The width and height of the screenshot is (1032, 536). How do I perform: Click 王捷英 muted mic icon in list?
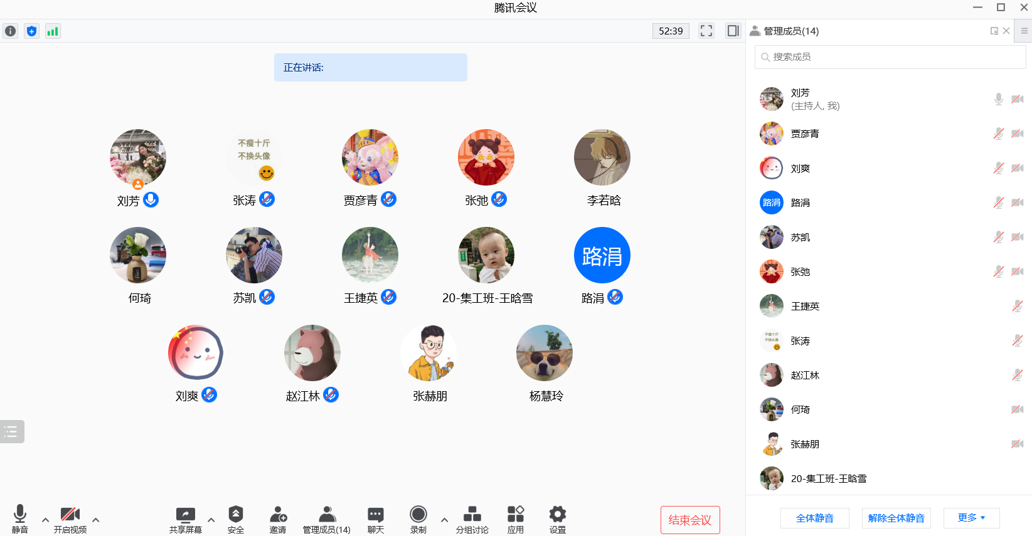[1018, 306]
